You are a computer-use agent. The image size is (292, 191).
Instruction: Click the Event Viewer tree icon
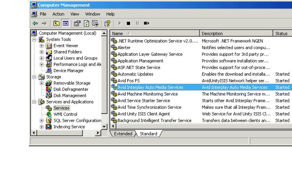coord(49,46)
